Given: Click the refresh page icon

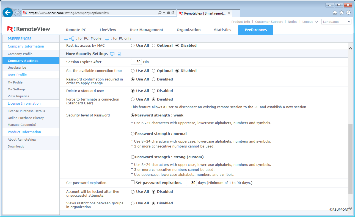Looking at the screenshot, I should click(173, 13).
